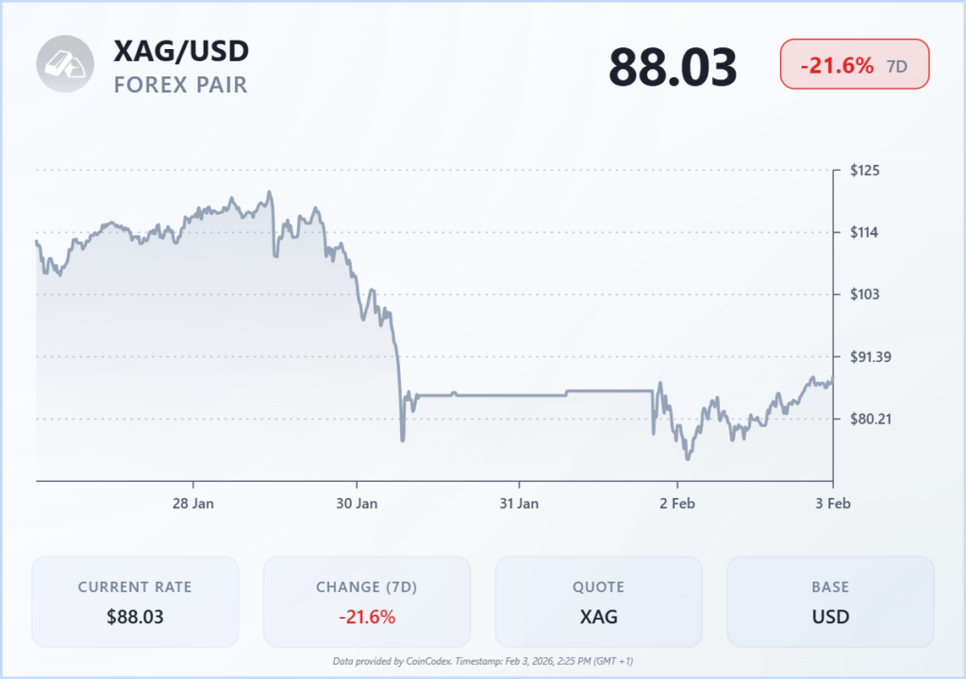
Task: Click the $103 axis label
Action: tap(865, 294)
